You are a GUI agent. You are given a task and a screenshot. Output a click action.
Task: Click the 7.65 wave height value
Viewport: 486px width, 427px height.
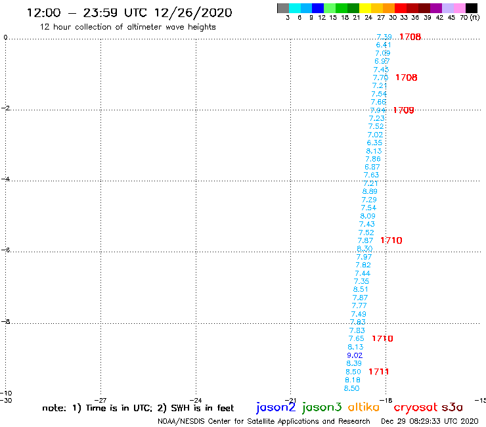tap(357, 338)
